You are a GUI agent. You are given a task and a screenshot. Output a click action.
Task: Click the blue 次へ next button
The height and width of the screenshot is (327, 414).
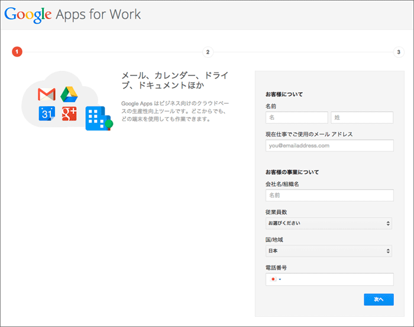click(379, 299)
